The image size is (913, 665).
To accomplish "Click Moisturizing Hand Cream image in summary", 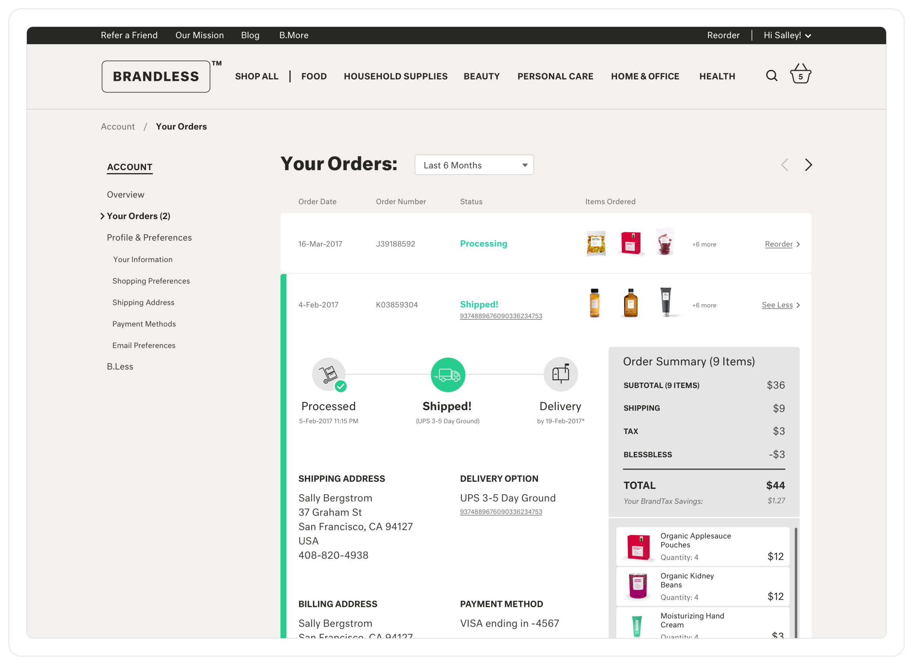I will pos(637,626).
